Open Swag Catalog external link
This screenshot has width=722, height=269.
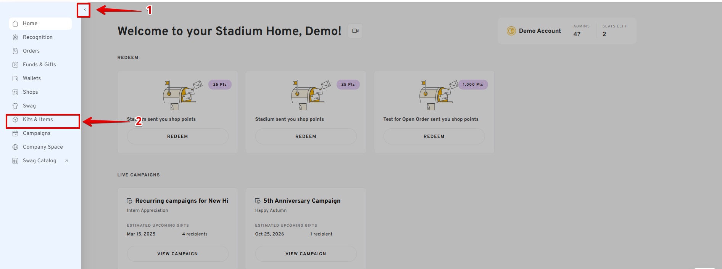coord(40,161)
